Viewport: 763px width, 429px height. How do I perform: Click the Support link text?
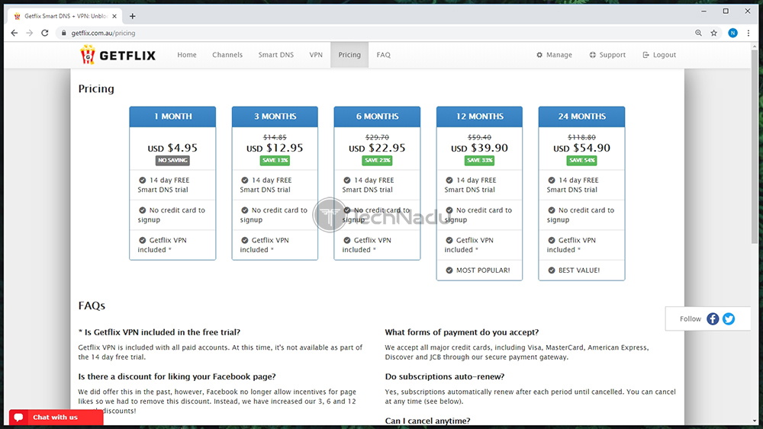click(613, 55)
